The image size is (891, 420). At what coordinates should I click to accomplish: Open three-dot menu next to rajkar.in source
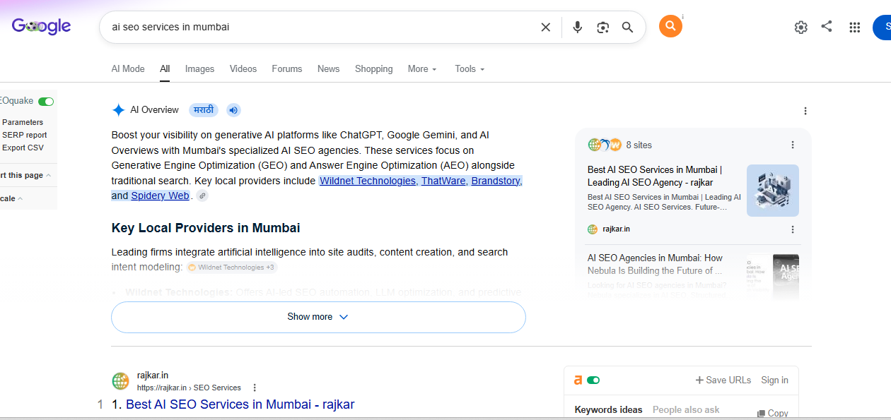792,229
